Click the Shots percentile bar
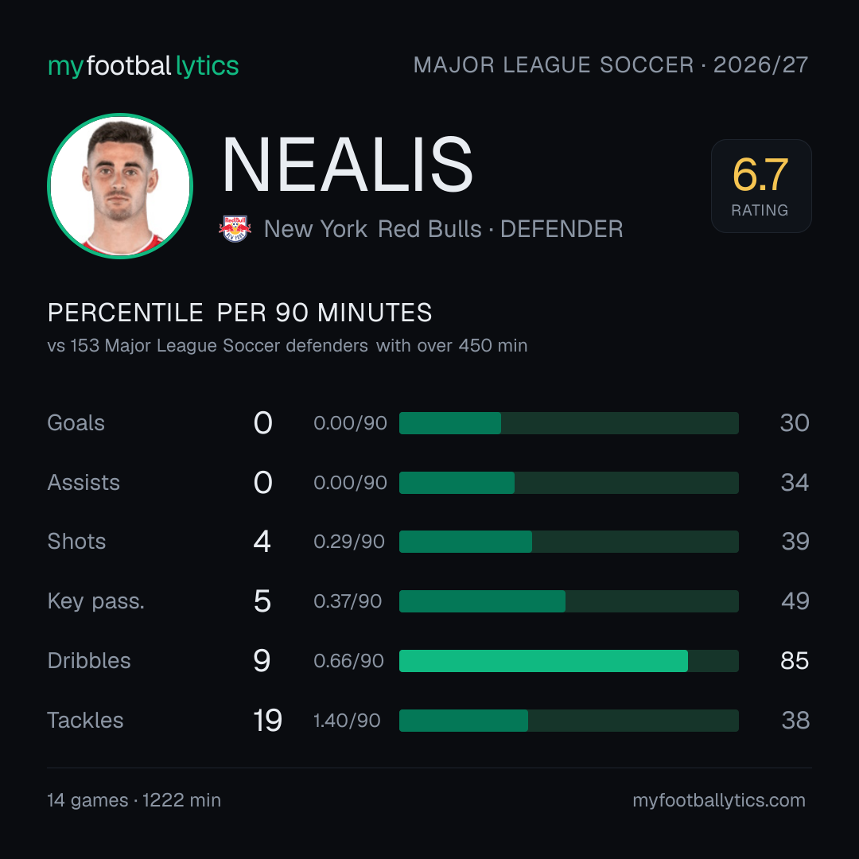859x859 pixels. pyautogui.click(x=569, y=542)
